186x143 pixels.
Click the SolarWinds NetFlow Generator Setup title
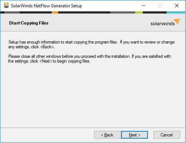click(46, 6)
